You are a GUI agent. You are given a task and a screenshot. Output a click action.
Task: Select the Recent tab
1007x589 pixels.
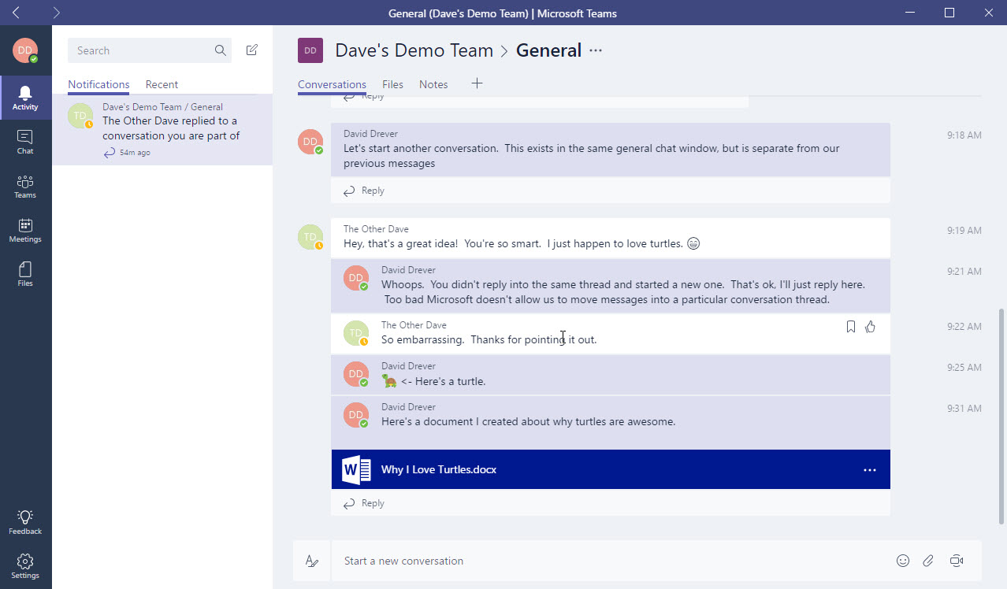(162, 84)
